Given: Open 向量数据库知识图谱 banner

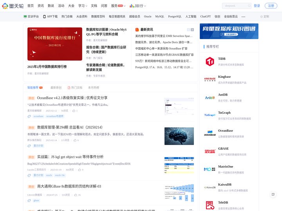Looking at the screenshot, I should [229, 31].
